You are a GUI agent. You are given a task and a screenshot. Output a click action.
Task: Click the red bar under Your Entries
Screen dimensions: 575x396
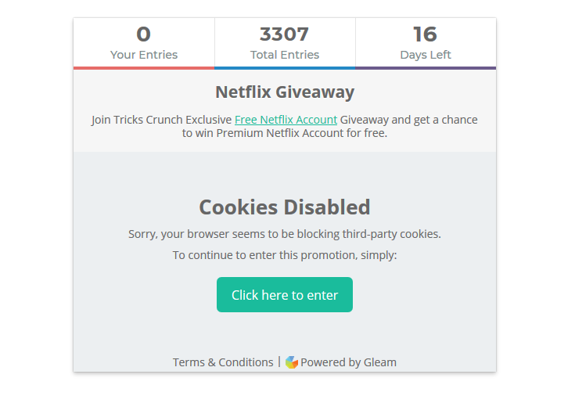144,68
